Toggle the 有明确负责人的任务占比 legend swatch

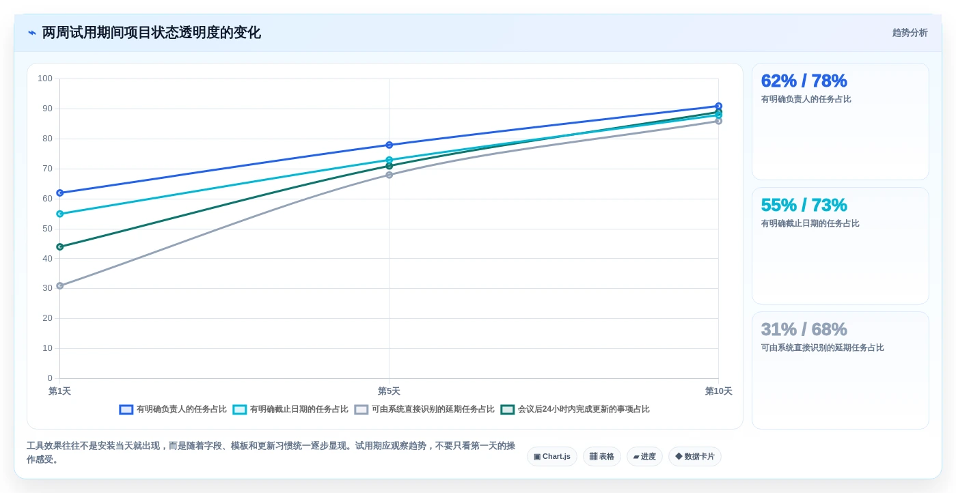pyautogui.click(x=126, y=410)
